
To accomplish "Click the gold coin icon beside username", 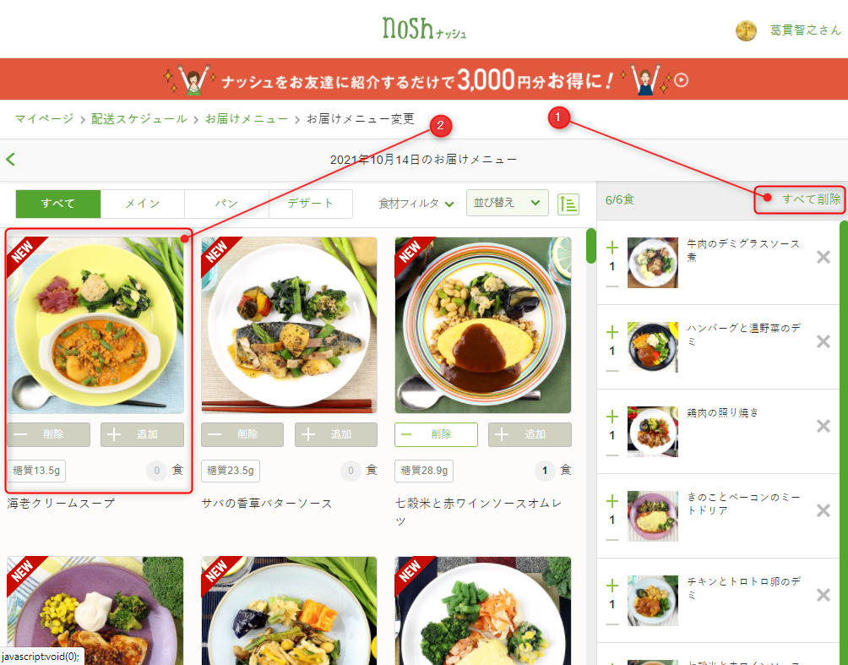I will point(746,31).
